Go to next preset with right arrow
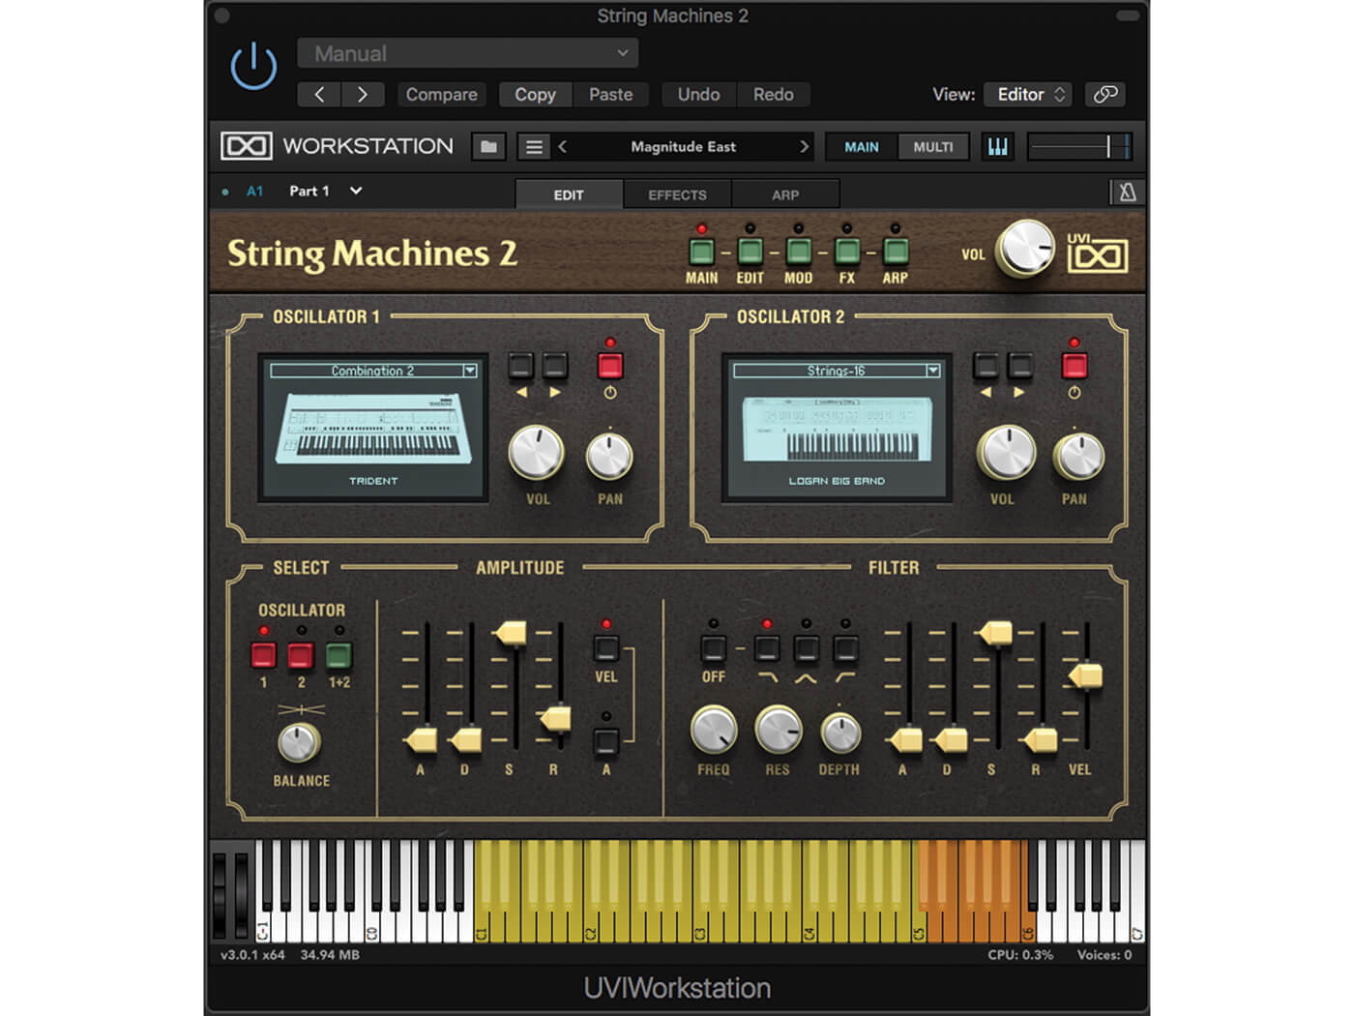 tap(363, 94)
